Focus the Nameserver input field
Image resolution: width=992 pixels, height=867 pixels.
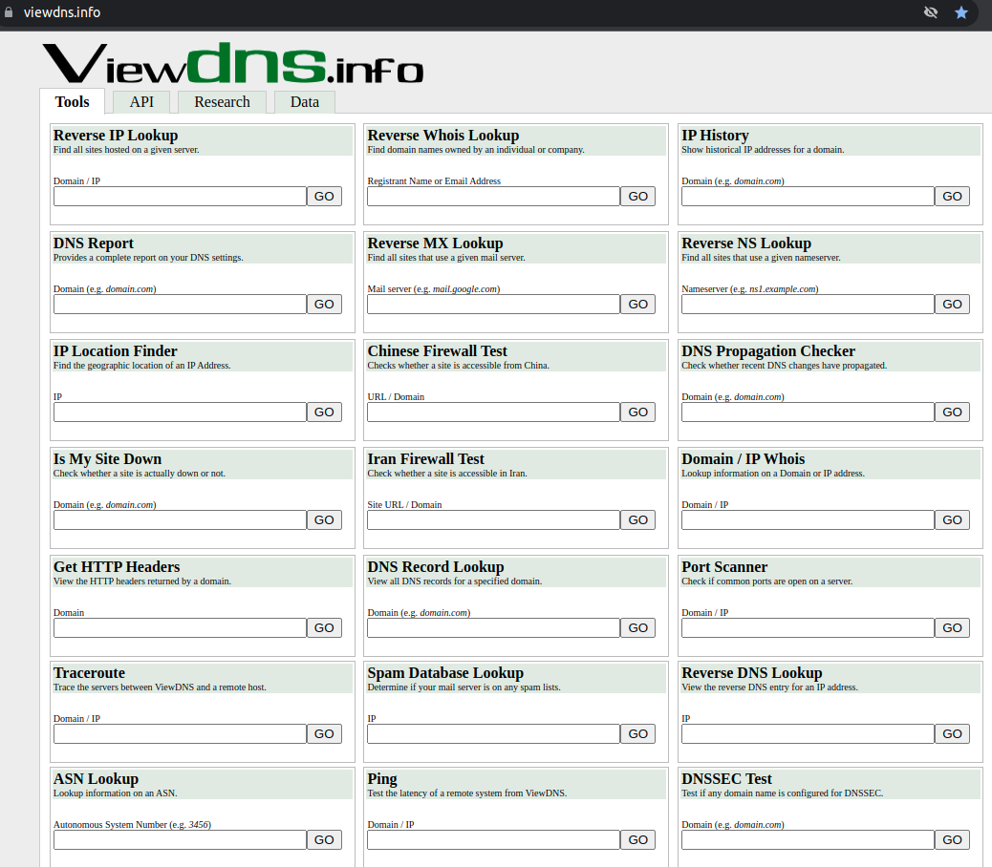click(808, 304)
